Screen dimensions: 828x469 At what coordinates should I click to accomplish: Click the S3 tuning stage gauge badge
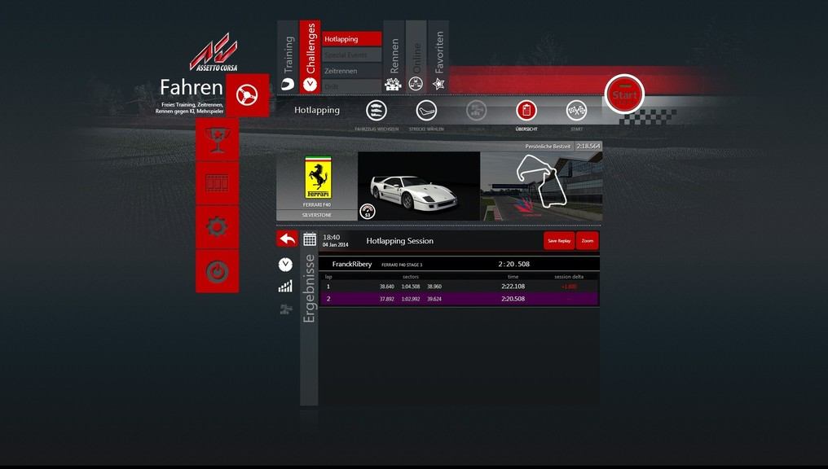[368, 212]
